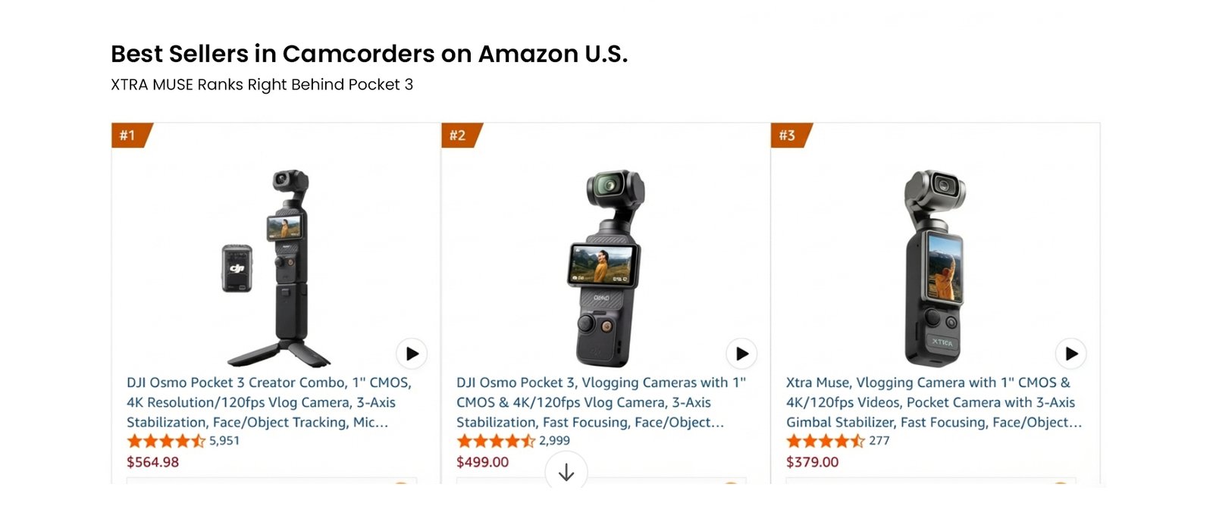The image size is (1213, 531).
Task: Click the #3 bestseller rank badge
Action: (788, 136)
